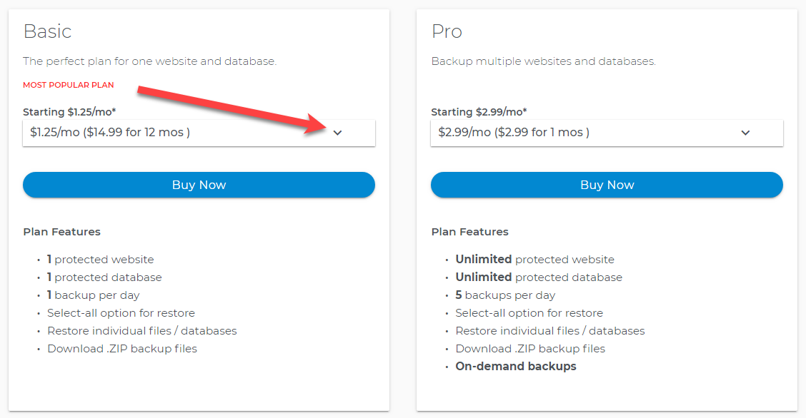Click Buy Now for the Pro plan
Screen dimensions: 806x418
(607, 185)
